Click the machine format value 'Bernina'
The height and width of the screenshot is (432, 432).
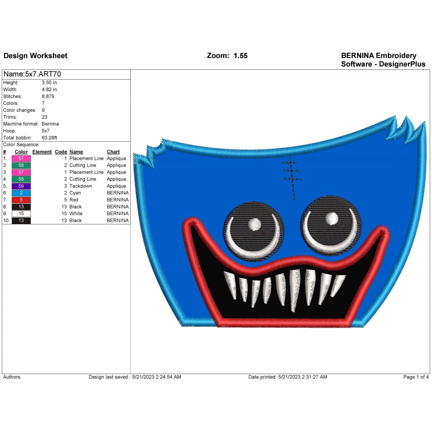pos(50,124)
